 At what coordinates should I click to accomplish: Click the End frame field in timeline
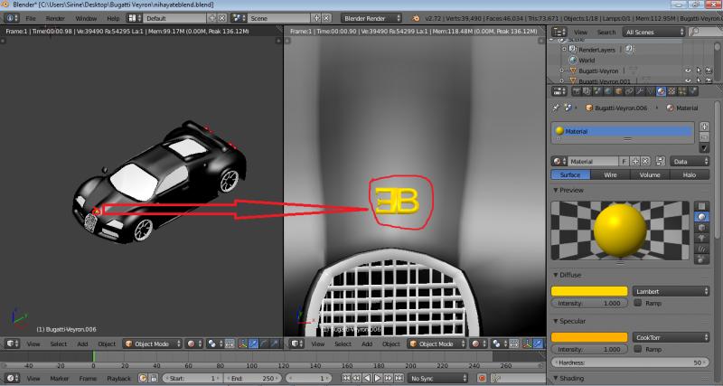pos(253,378)
